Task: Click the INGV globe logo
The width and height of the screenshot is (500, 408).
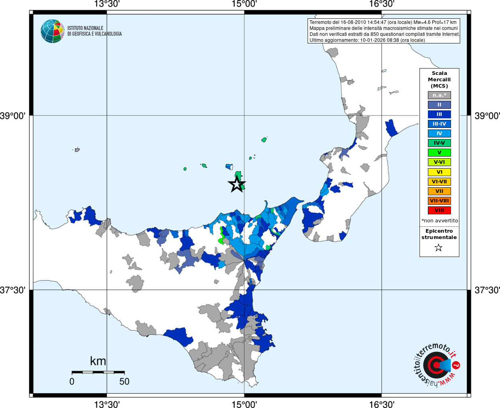Action: point(53,31)
